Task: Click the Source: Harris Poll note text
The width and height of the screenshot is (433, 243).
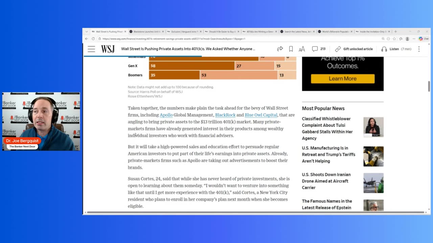Action: pos(155,92)
